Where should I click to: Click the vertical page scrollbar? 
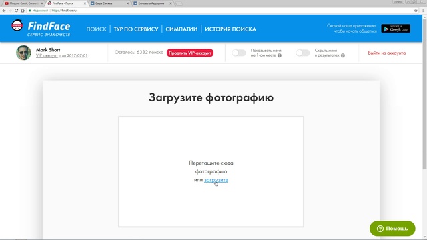424,94
